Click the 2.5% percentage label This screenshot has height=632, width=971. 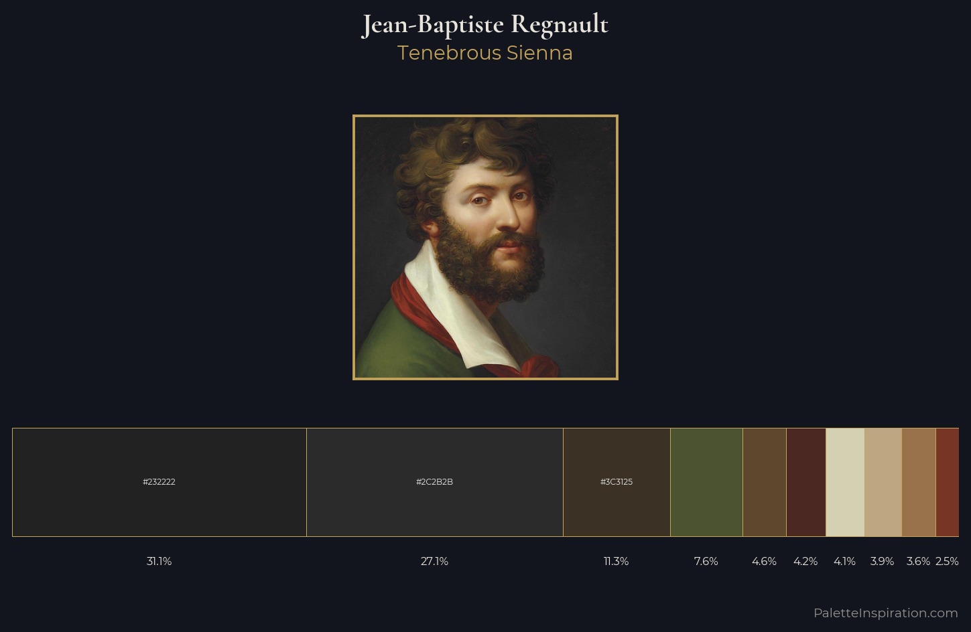(x=948, y=562)
